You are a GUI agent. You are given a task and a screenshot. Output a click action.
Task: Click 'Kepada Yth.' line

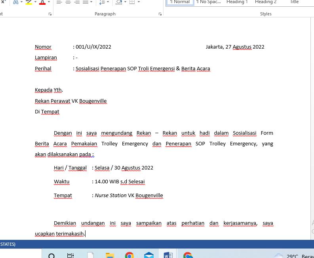pyautogui.click(x=49, y=90)
